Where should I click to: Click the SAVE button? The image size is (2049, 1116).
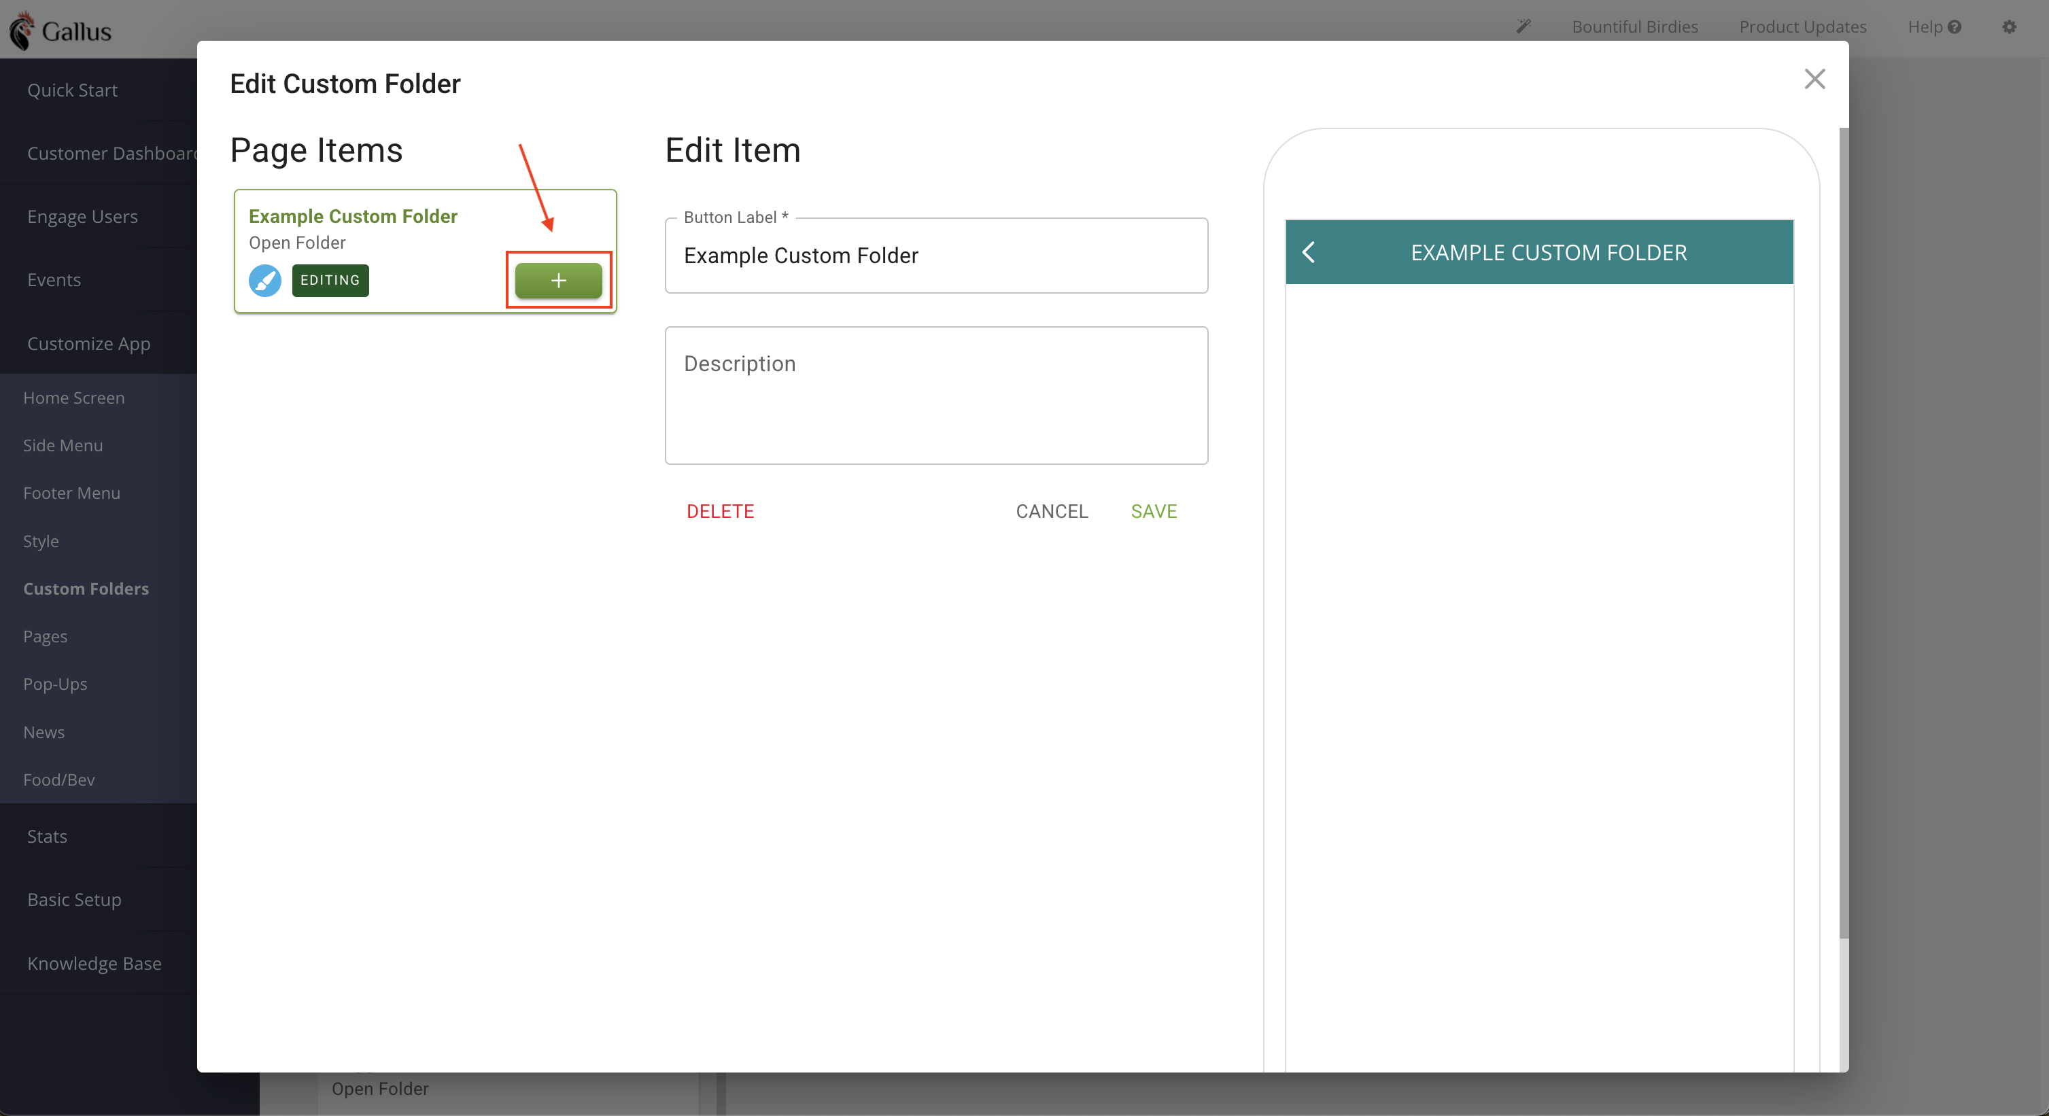coord(1154,512)
